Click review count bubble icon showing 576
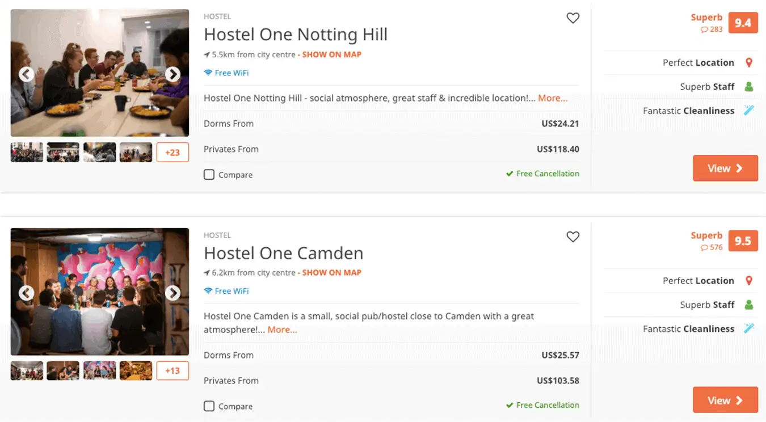 click(705, 247)
